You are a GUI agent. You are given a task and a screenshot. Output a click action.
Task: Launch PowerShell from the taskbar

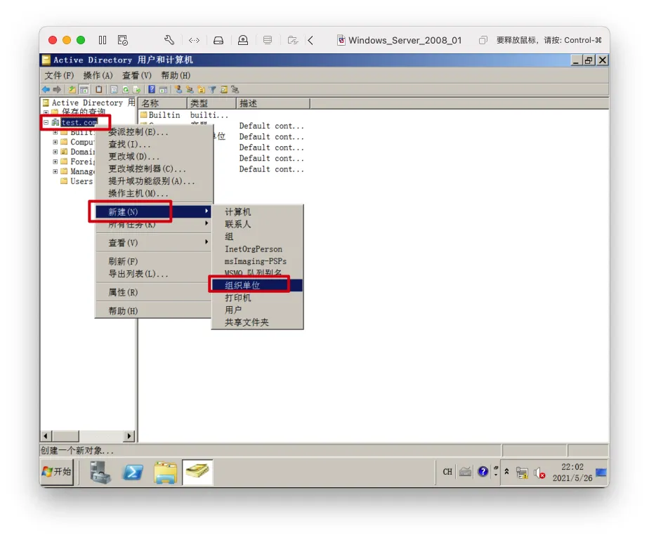[133, 472]
